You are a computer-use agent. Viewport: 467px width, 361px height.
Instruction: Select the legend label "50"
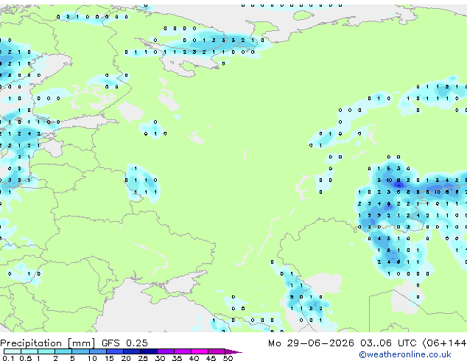tap(228, 358)
